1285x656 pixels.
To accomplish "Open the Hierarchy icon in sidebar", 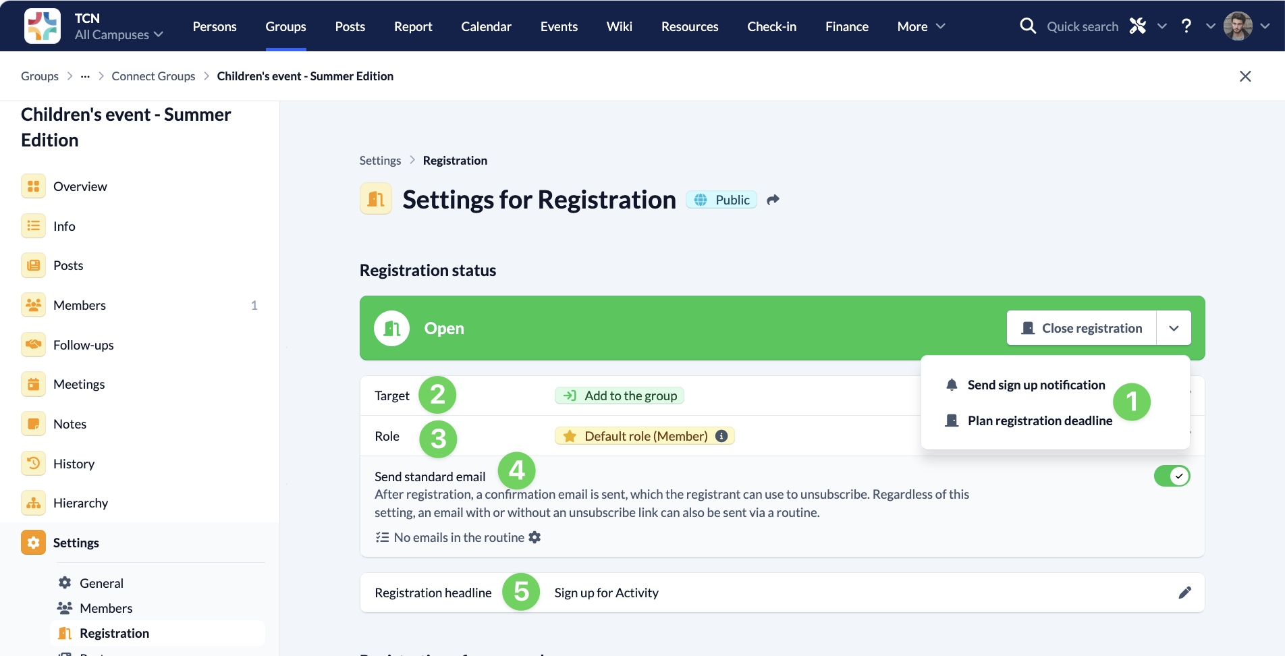I will 33,503.
